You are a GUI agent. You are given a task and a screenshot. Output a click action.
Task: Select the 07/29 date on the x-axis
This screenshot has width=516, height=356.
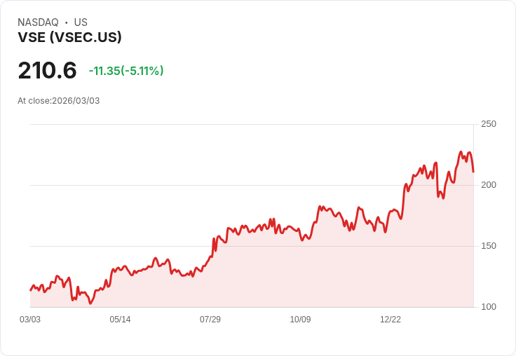click(210, 320)
